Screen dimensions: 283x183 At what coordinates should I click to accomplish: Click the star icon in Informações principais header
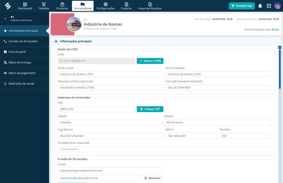click(x=56, y=41)
